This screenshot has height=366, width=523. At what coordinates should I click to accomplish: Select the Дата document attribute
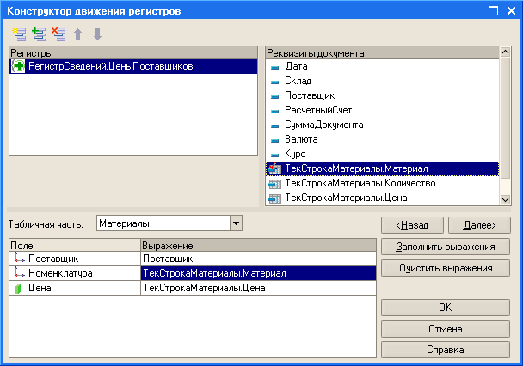click(382, 66)
